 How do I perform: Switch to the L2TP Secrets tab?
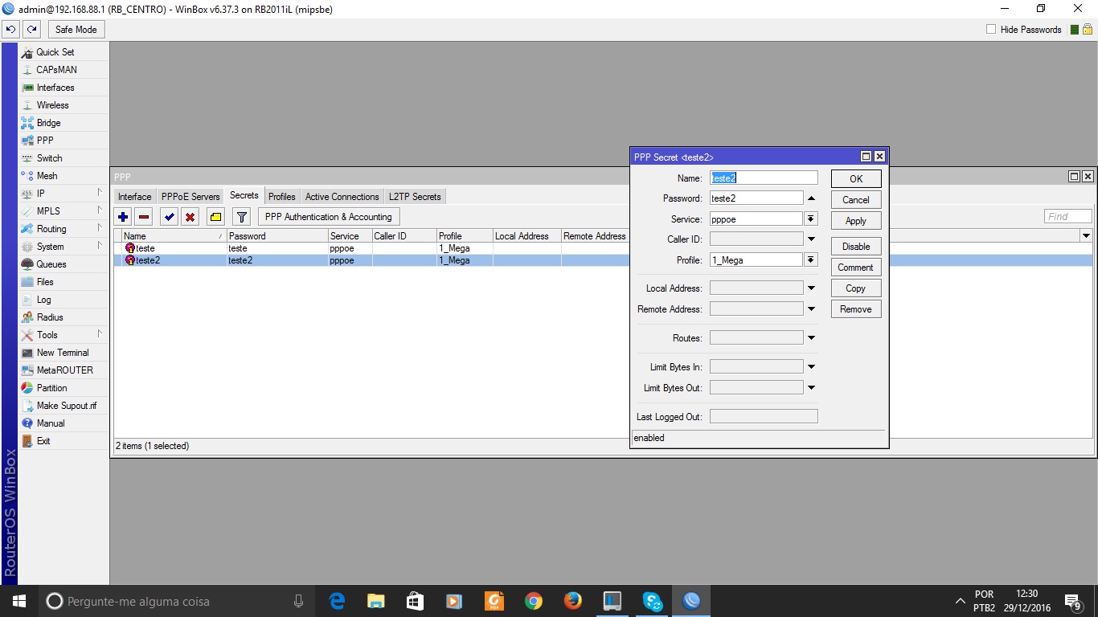tap(415, 197)
